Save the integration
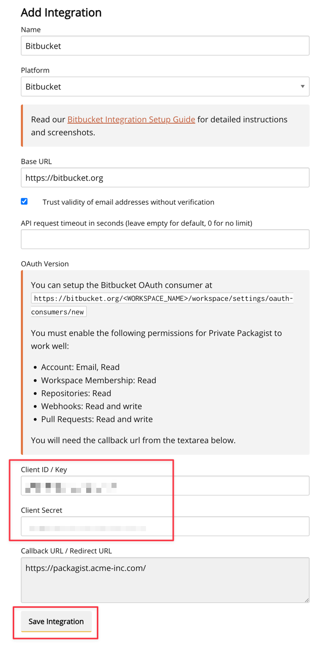This screenshot has height=646, width=335. [x=56, y=621]
